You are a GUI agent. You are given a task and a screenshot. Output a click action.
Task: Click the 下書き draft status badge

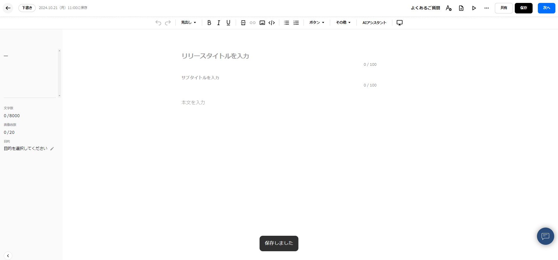(27, 8)
